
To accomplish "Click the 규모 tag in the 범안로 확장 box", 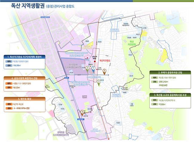I will [x=9, y=108].
